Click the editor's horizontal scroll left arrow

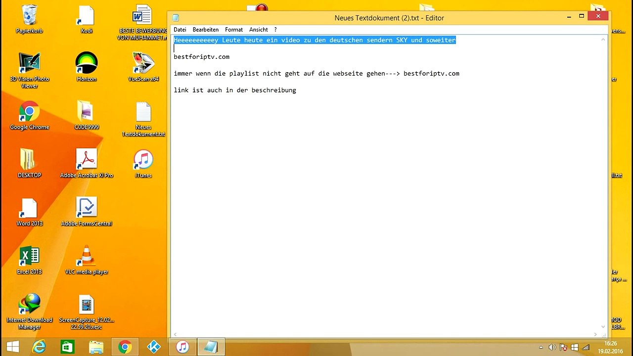(175, 335)
